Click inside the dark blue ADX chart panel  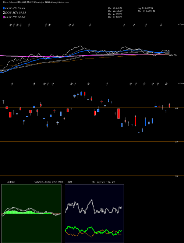[94, 214]
